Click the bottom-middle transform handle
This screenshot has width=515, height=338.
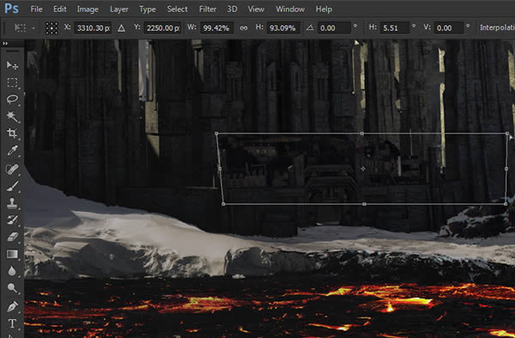point(364,204)
